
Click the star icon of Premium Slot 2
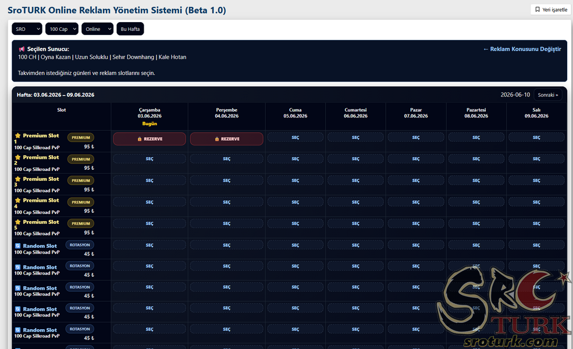click(x=17, y=157)
